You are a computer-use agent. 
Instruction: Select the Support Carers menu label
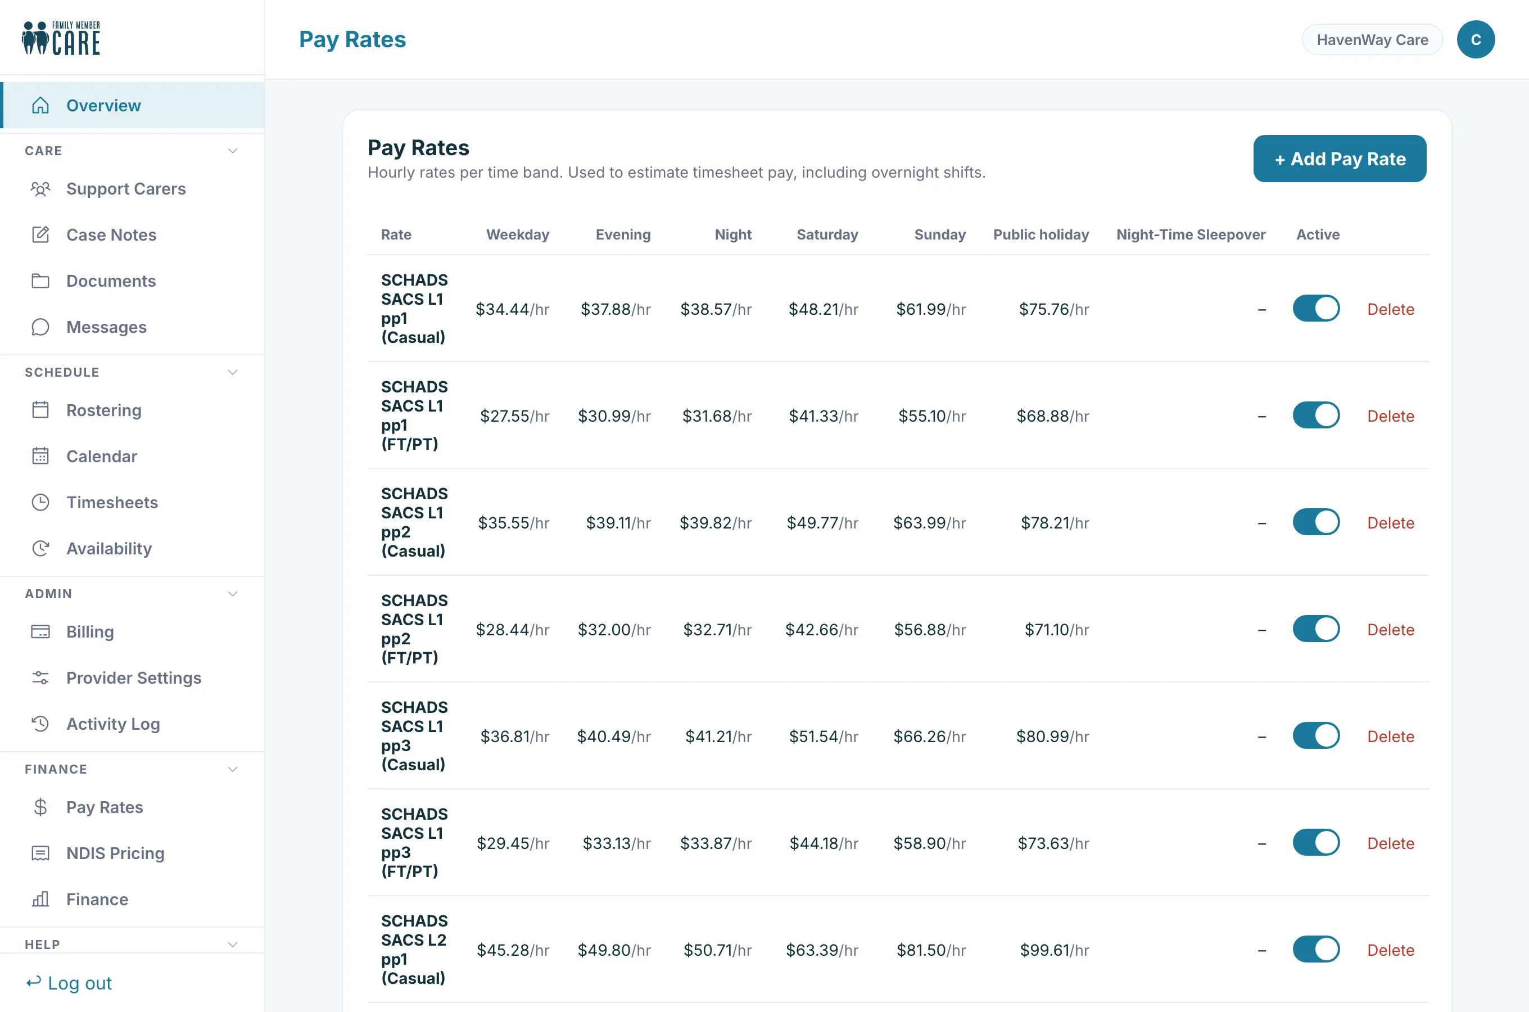tap(126, 188)
